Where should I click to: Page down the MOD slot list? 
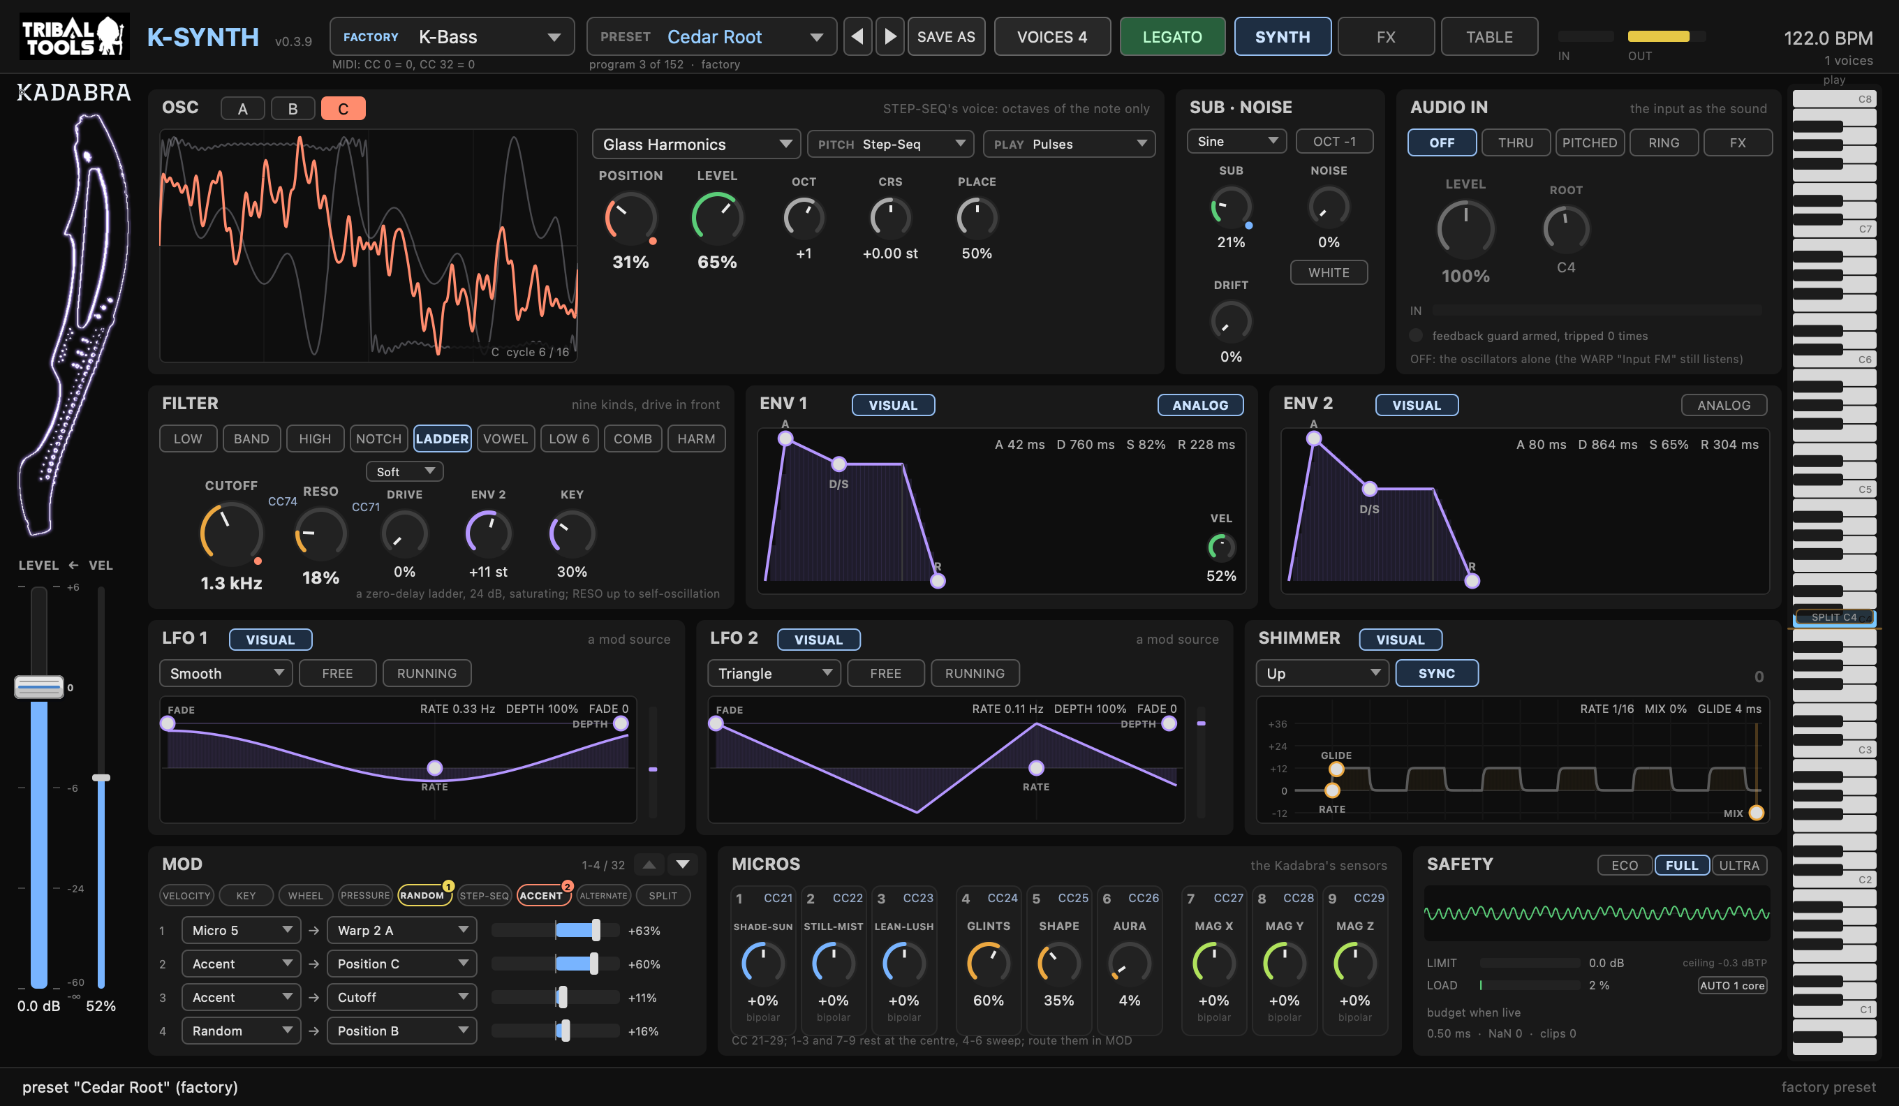683,864
